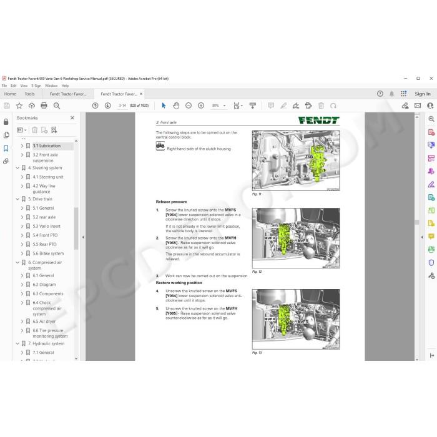Click the page number input field
Image resolution: width=437 pixels, height=437 pixels.
[x=122, y=106]
